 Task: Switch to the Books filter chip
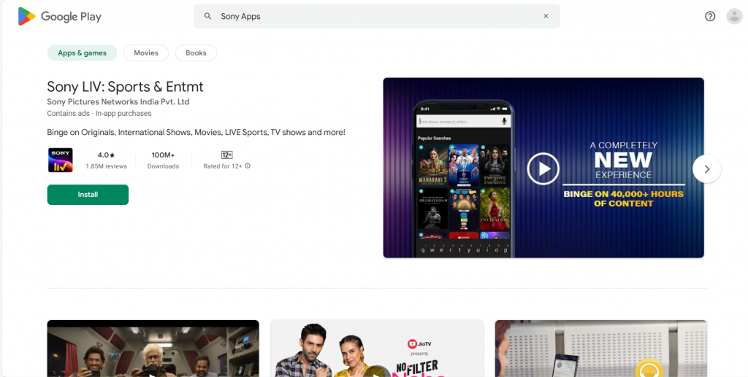click(x=196, y=53)
